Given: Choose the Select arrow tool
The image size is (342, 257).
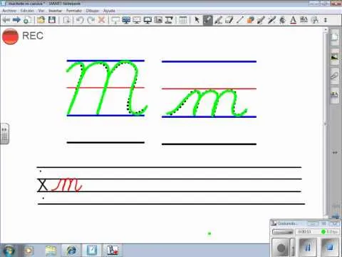Looking at the screenshot, I should pos(197,20).
